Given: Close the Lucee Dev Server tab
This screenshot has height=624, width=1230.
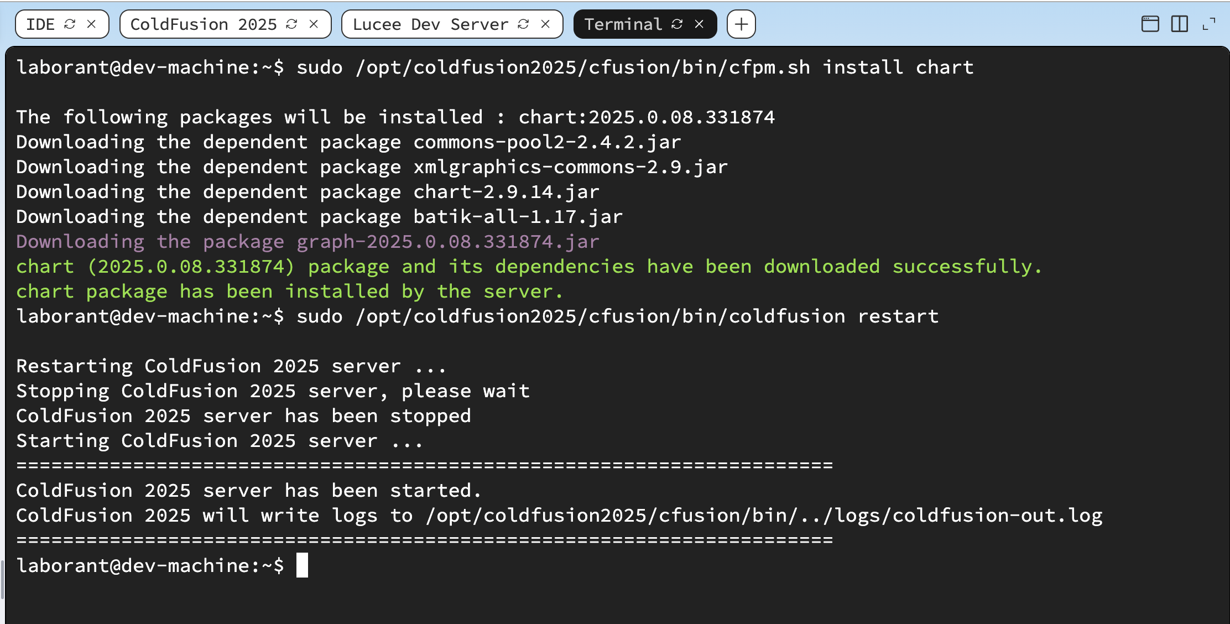Looking at the screenshot, I should point(545,24).
